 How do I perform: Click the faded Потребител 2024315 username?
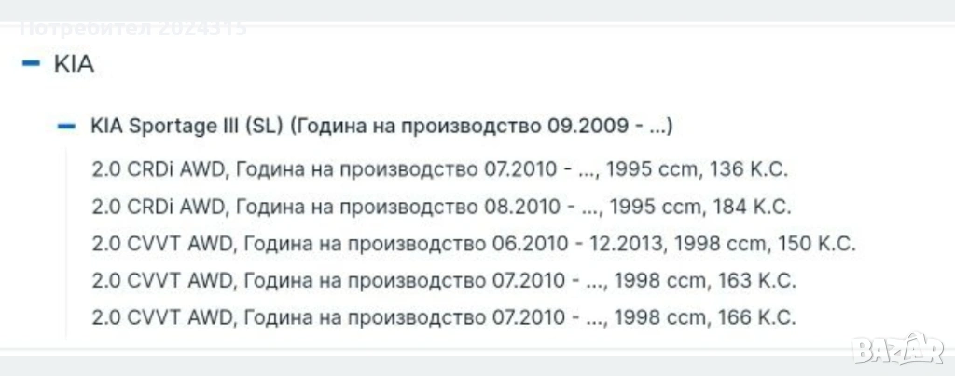(133, 28)
